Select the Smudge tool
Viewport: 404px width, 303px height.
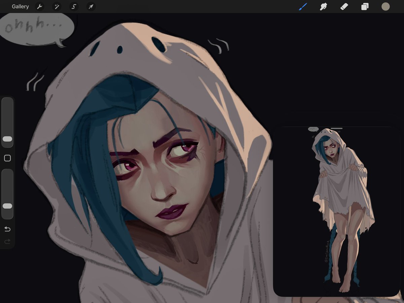pyautogui.click(x=324, y=6)
